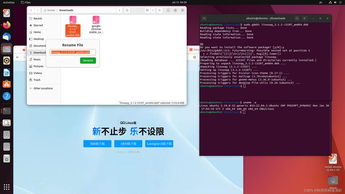Launch Rhythmbox from the dock
This screenshot has width=345, height=194.
7,61
